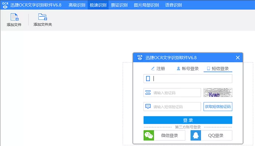Refresh the Yuwn captcha image
255x146 pixels.
218,92
